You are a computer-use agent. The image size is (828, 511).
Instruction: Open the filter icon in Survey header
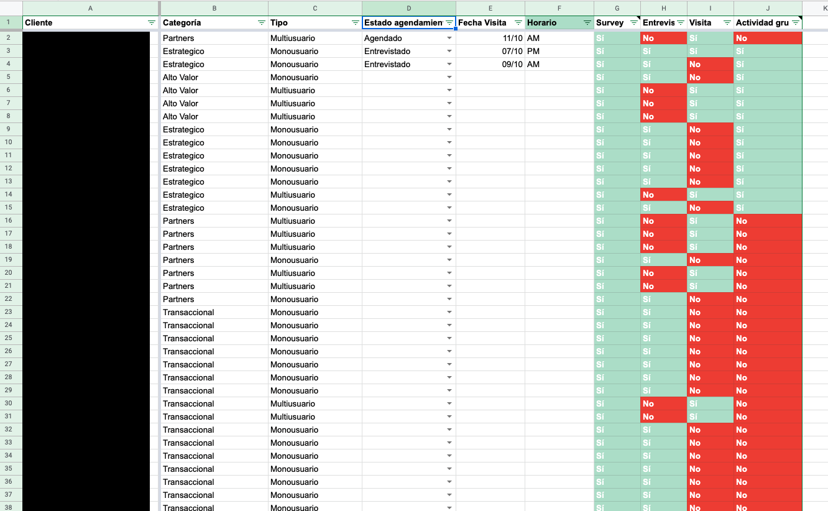tap(634, 22)
